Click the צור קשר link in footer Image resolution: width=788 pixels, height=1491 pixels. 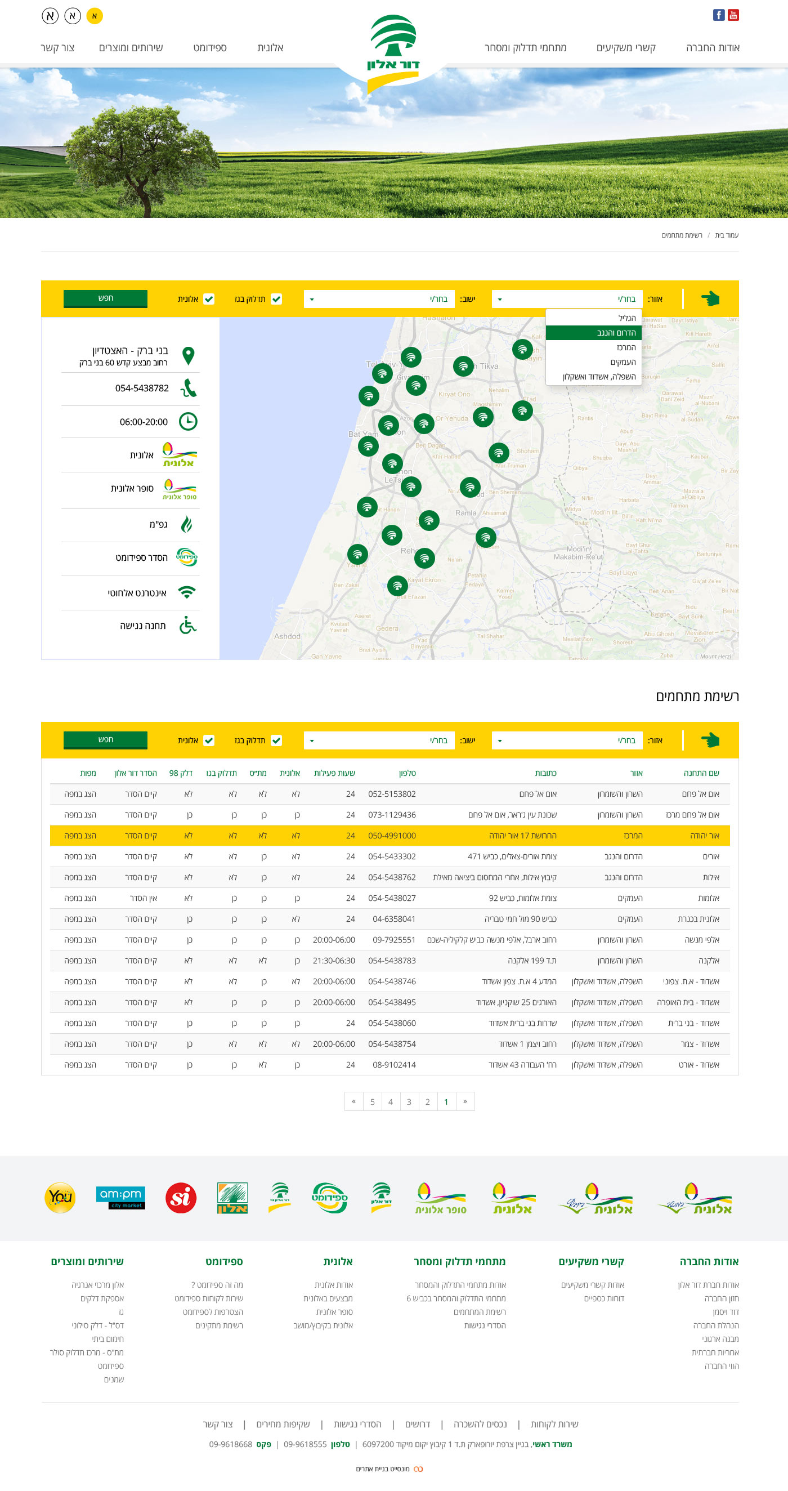pos(217,1425)
